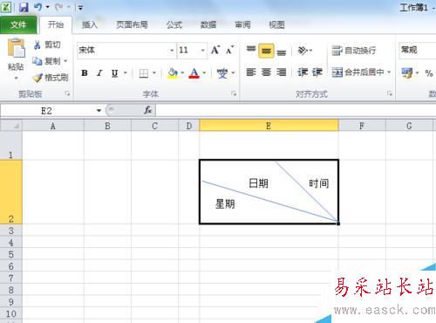This screenshot has width=436, height=323.
Task: Apply accounting number format icon
Action: pos(407,73)
